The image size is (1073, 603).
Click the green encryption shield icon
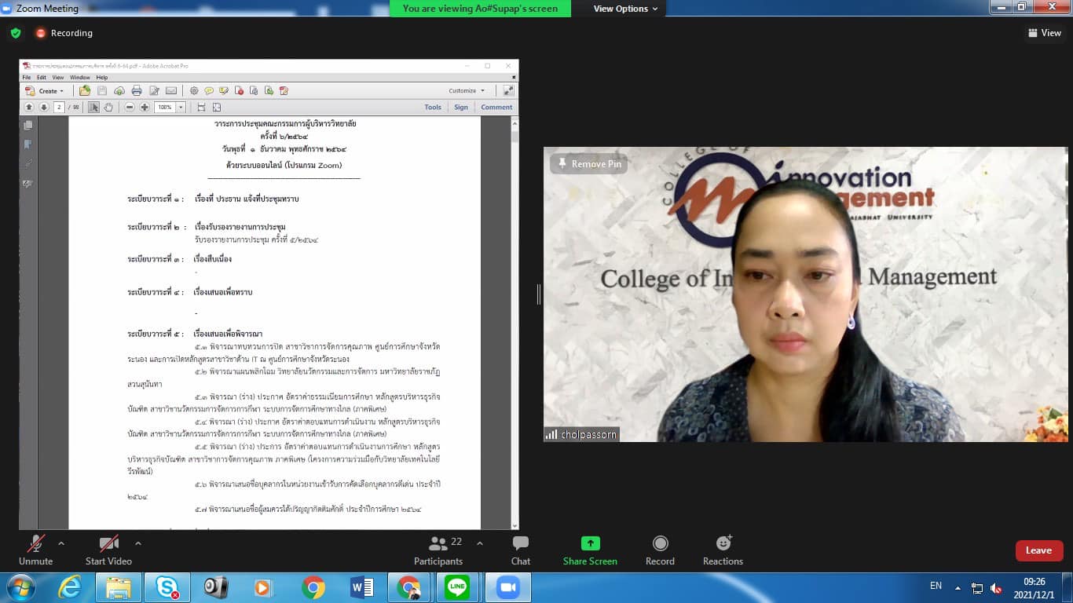click(x=16, y=33)
